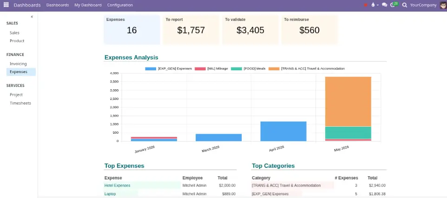Open the activities clock icon
The height and width of the screenshot is (198, 447).
(x=394, y=5)
